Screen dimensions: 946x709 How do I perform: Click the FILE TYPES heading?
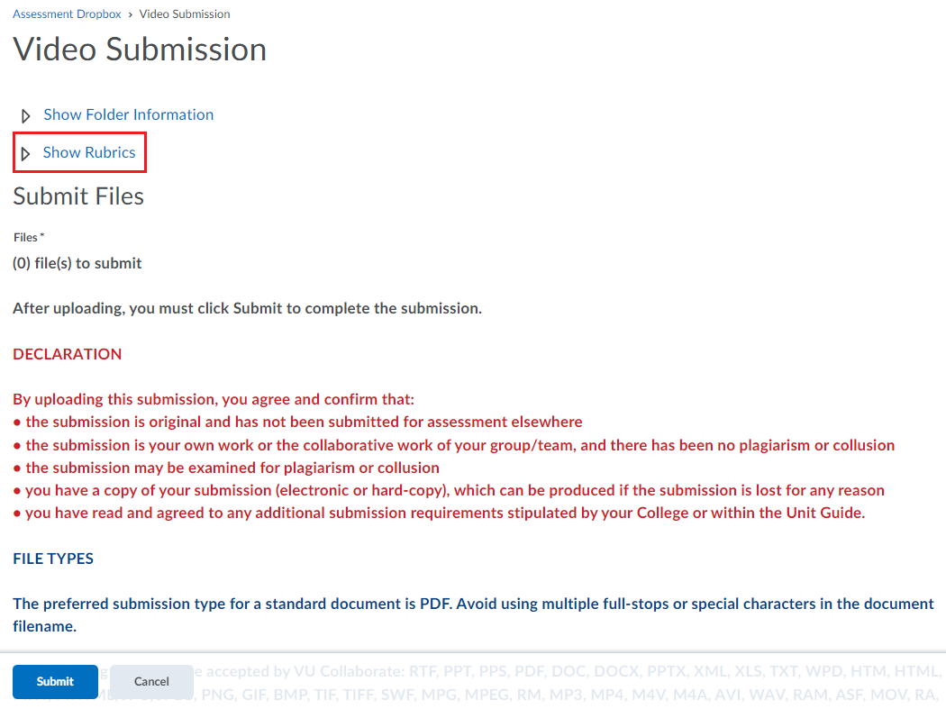53,559
